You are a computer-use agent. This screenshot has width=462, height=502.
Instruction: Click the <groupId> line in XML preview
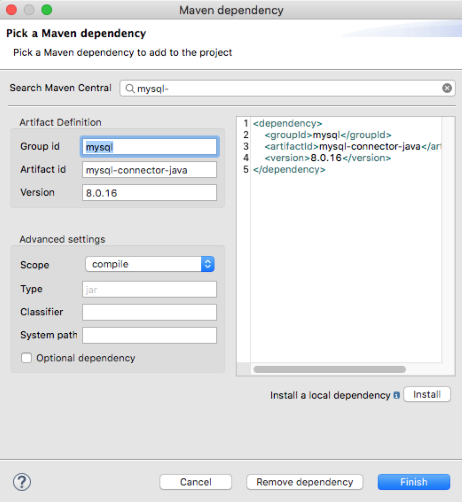328,135
